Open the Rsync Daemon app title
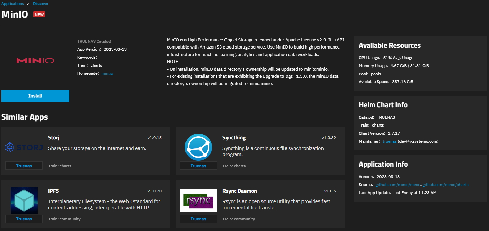The height and width of the screenshot is (231, 489). [x=239, y=191]
